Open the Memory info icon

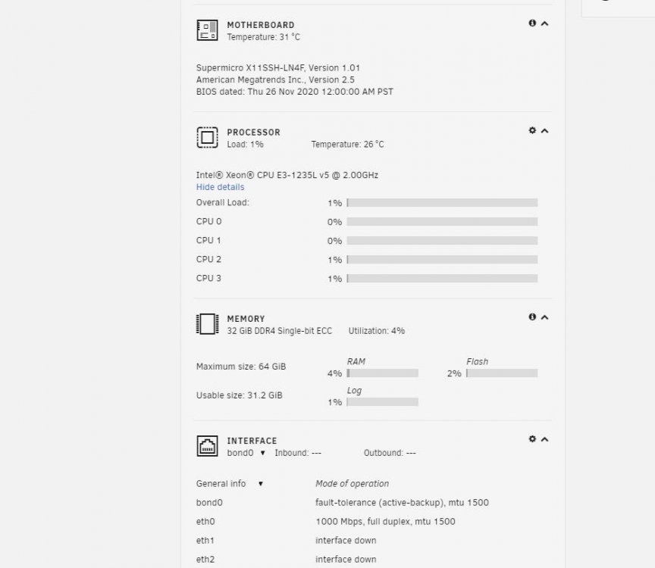pos(532,317)
